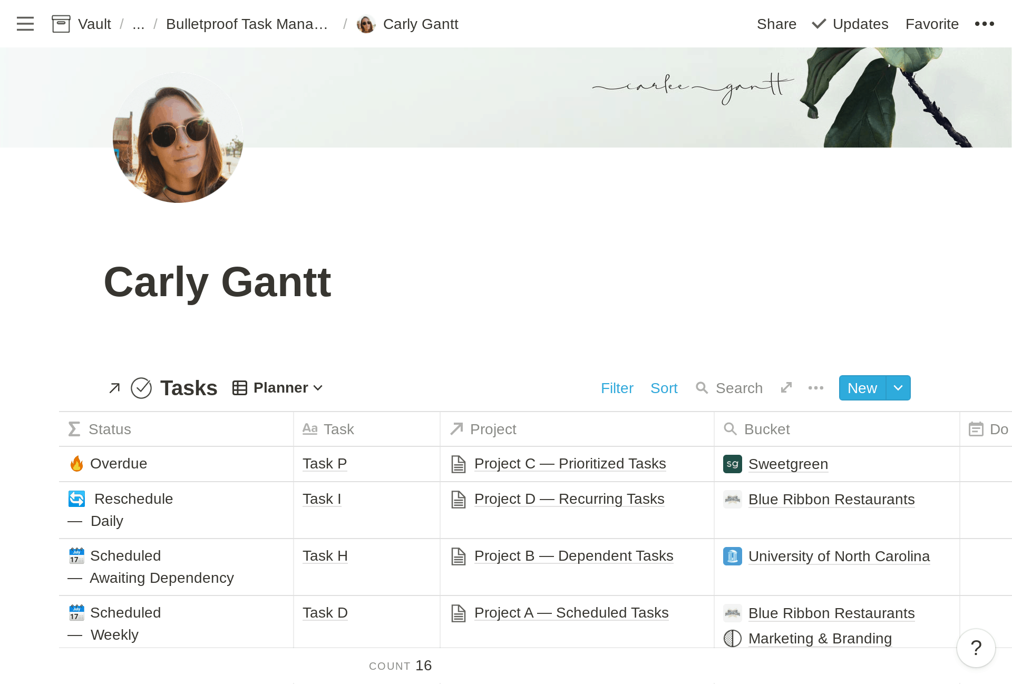Click the Sweetgreen bucket icon

(x=732, y=464)
